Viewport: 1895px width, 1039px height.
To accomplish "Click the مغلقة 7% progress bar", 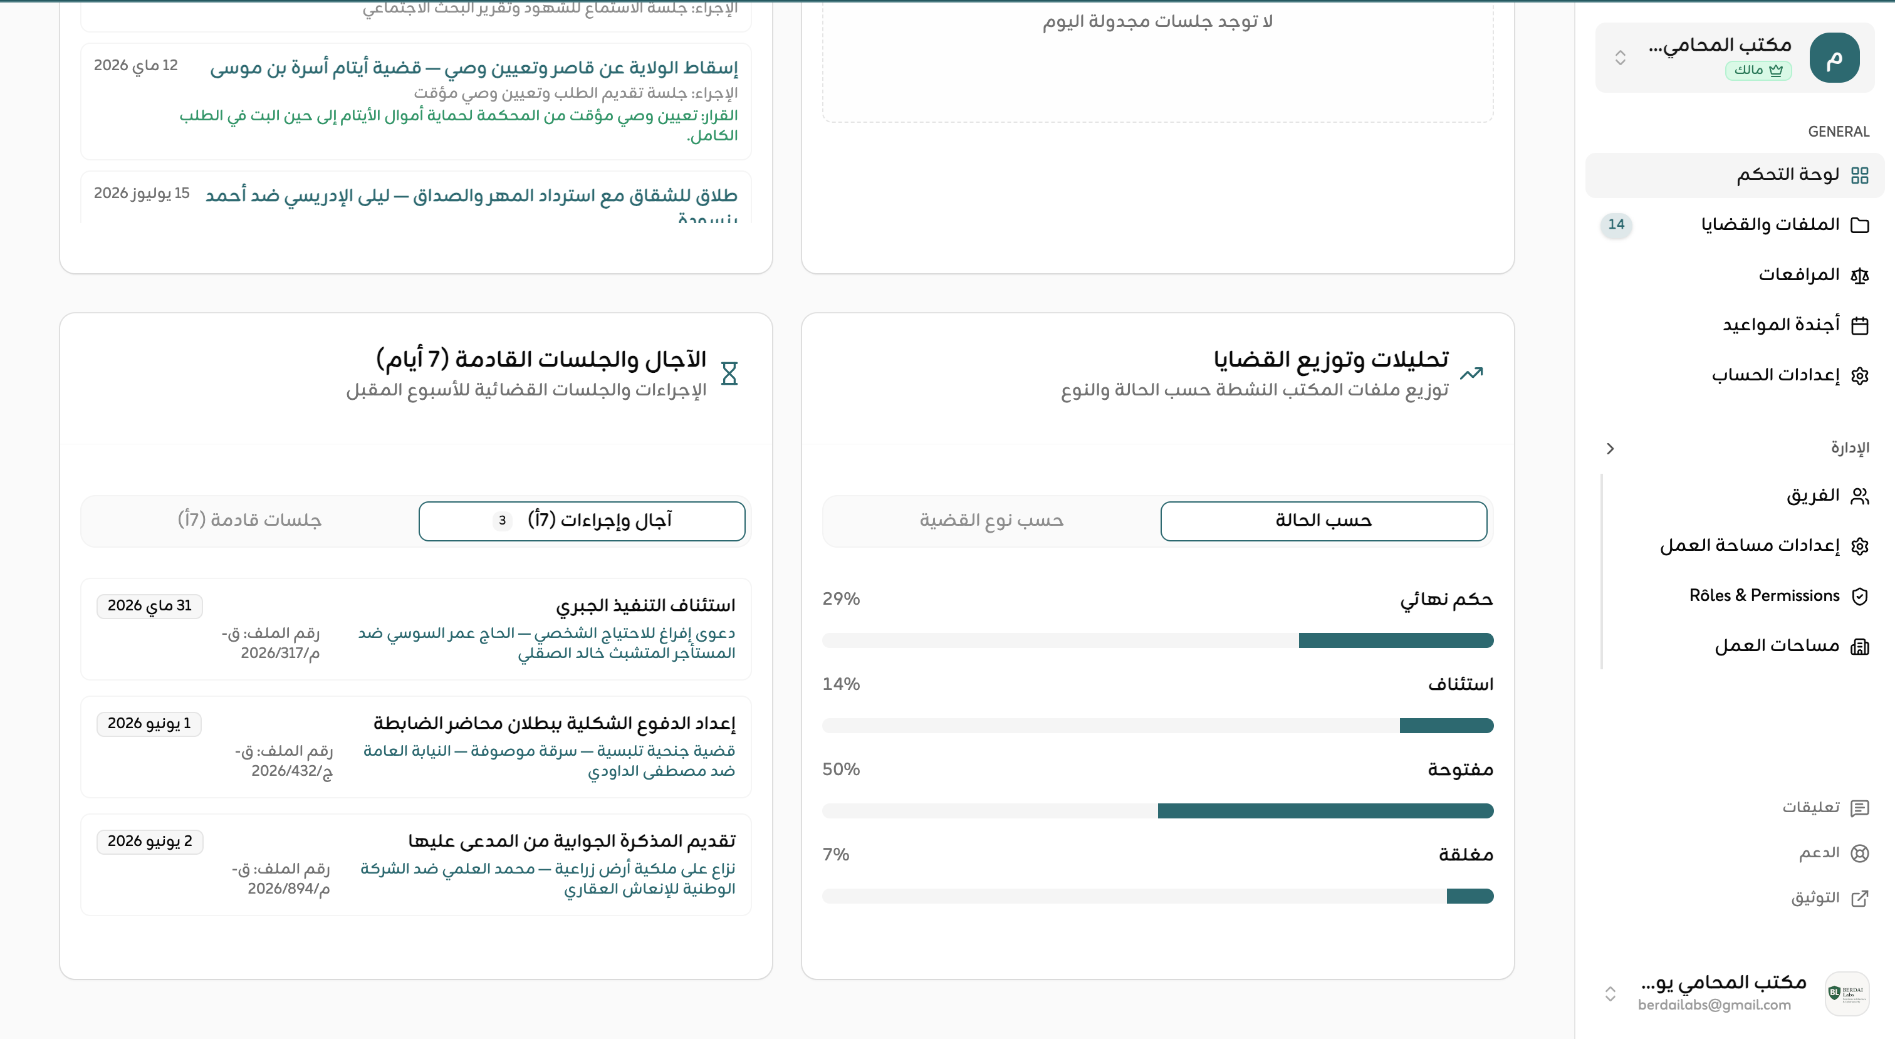I will pos(1158,896).
